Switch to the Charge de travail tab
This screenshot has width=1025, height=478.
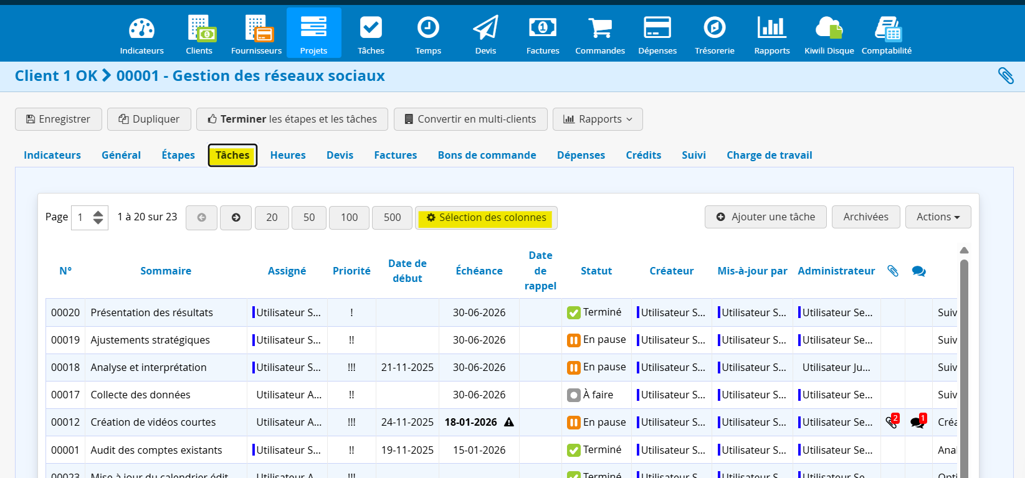pos(769,155)
